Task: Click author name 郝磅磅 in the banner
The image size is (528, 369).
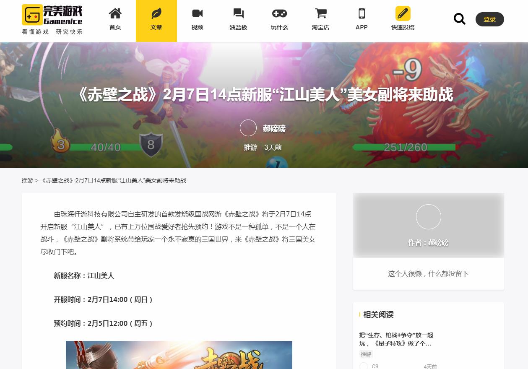Action: [x=274, y=129]
